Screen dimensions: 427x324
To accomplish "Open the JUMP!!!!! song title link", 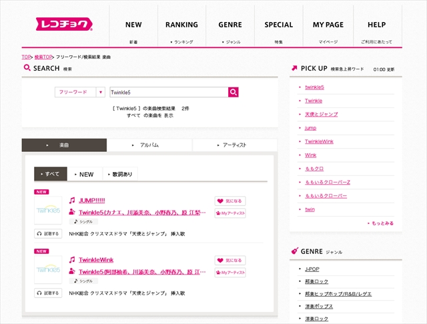I will pos(92,201).
